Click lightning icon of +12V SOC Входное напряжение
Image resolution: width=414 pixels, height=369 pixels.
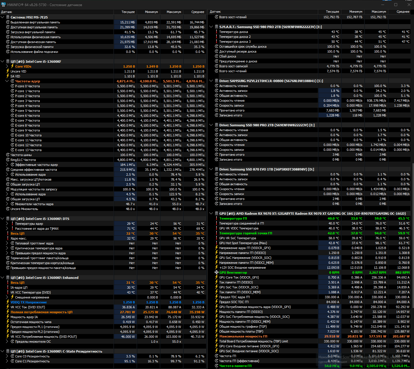(x=216, y=268)
